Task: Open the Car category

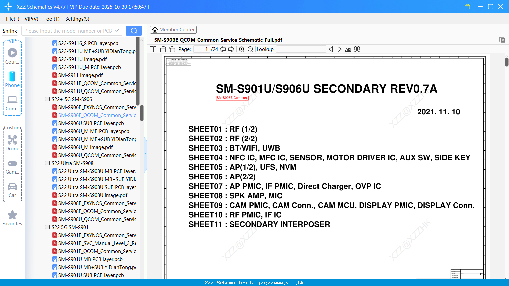Action: (x=12, y=190)
